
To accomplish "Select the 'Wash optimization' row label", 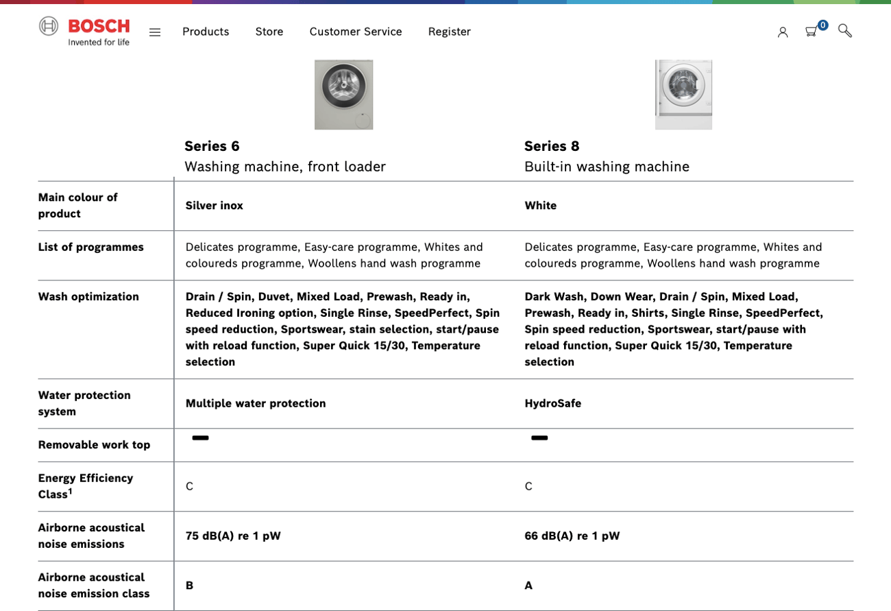I will [88, 296].
